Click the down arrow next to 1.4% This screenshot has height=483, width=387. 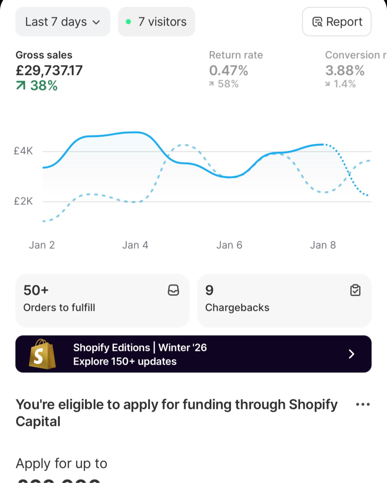pos(328,84)
